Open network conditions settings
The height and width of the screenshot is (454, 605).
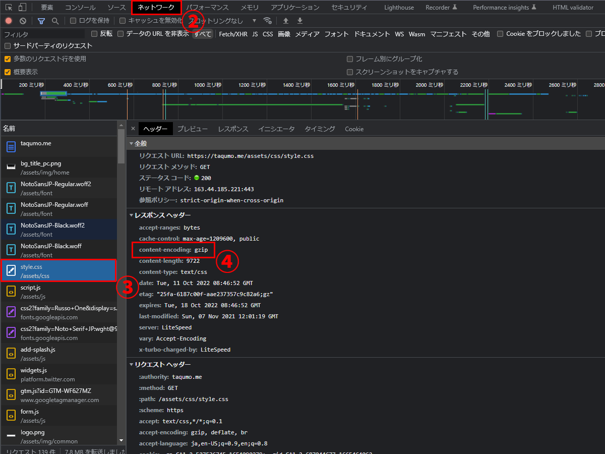click(x=268, y=21)
